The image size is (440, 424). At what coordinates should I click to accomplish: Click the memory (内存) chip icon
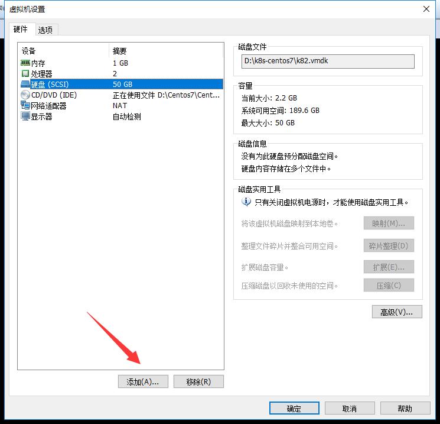coord(25,63)
